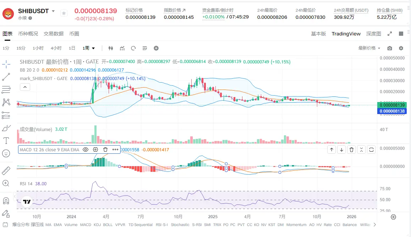Select the crosshair cursor tool
411x237 pixels.
6,64
